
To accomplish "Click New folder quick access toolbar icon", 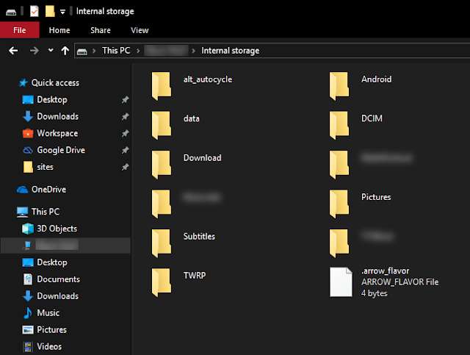I will (x=50, y=12).
